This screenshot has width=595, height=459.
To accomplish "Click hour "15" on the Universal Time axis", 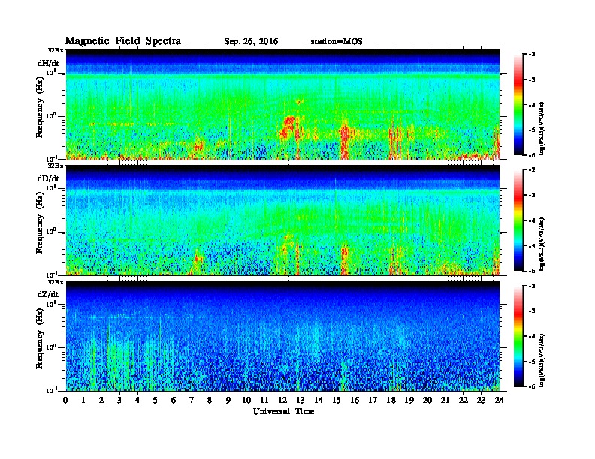I will (337, 400).
